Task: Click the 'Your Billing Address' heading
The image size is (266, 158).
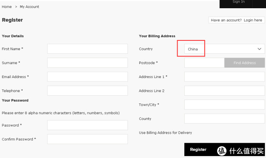Action: pyautogui.click(x=157, y=36)
